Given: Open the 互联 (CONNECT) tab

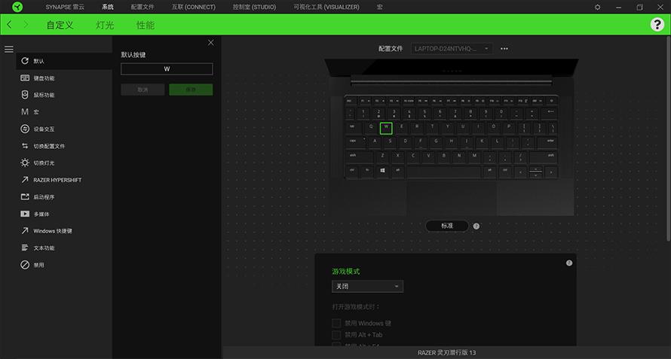Looking at the screenshot, I should click(x=194, y=7).
